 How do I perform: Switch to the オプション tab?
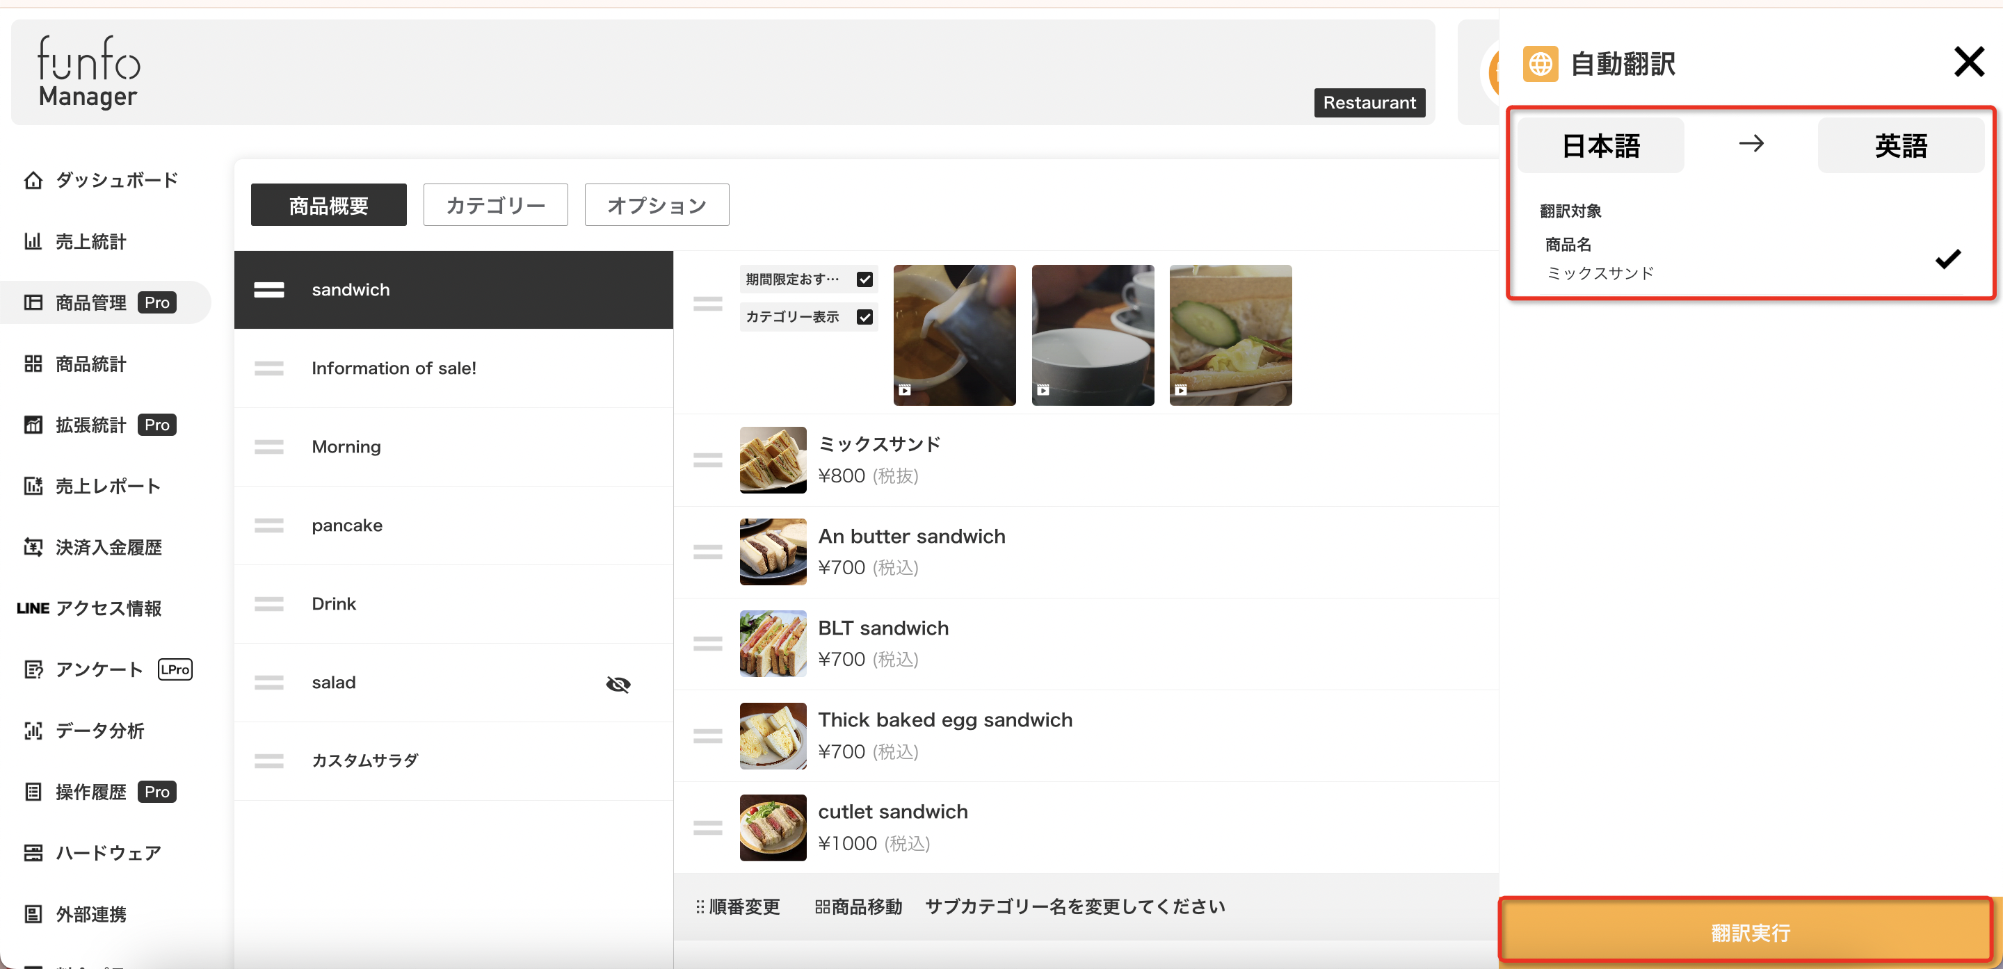[657, 205]
